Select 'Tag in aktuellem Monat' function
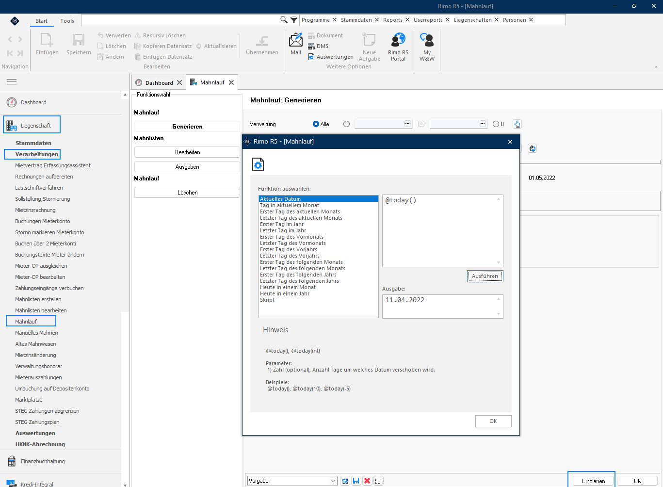The image size is (663, 487). click(319, 205)
